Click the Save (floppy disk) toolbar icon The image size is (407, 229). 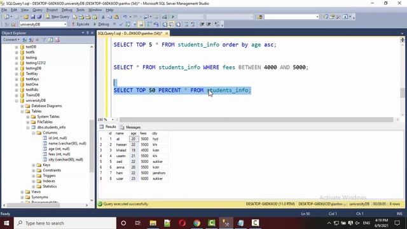pyautogui.click(x=32, y=17)
